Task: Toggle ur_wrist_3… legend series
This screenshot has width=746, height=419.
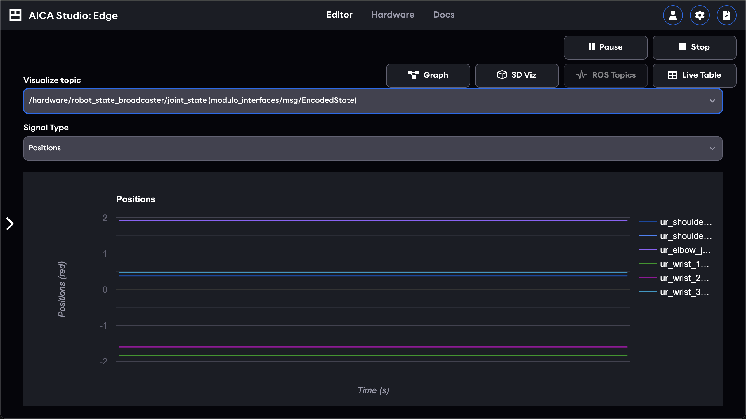Action: point(674,292)
